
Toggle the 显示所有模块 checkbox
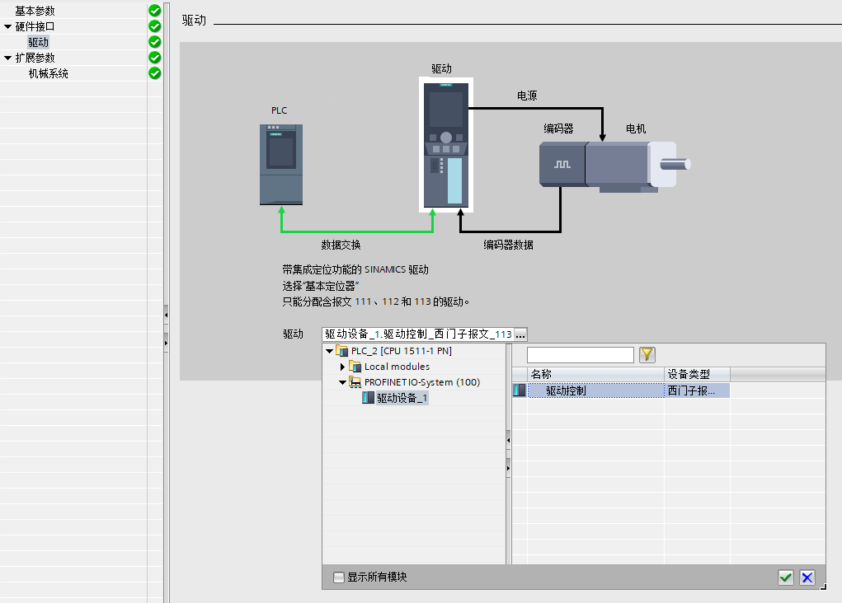click(x=339, y=577)
